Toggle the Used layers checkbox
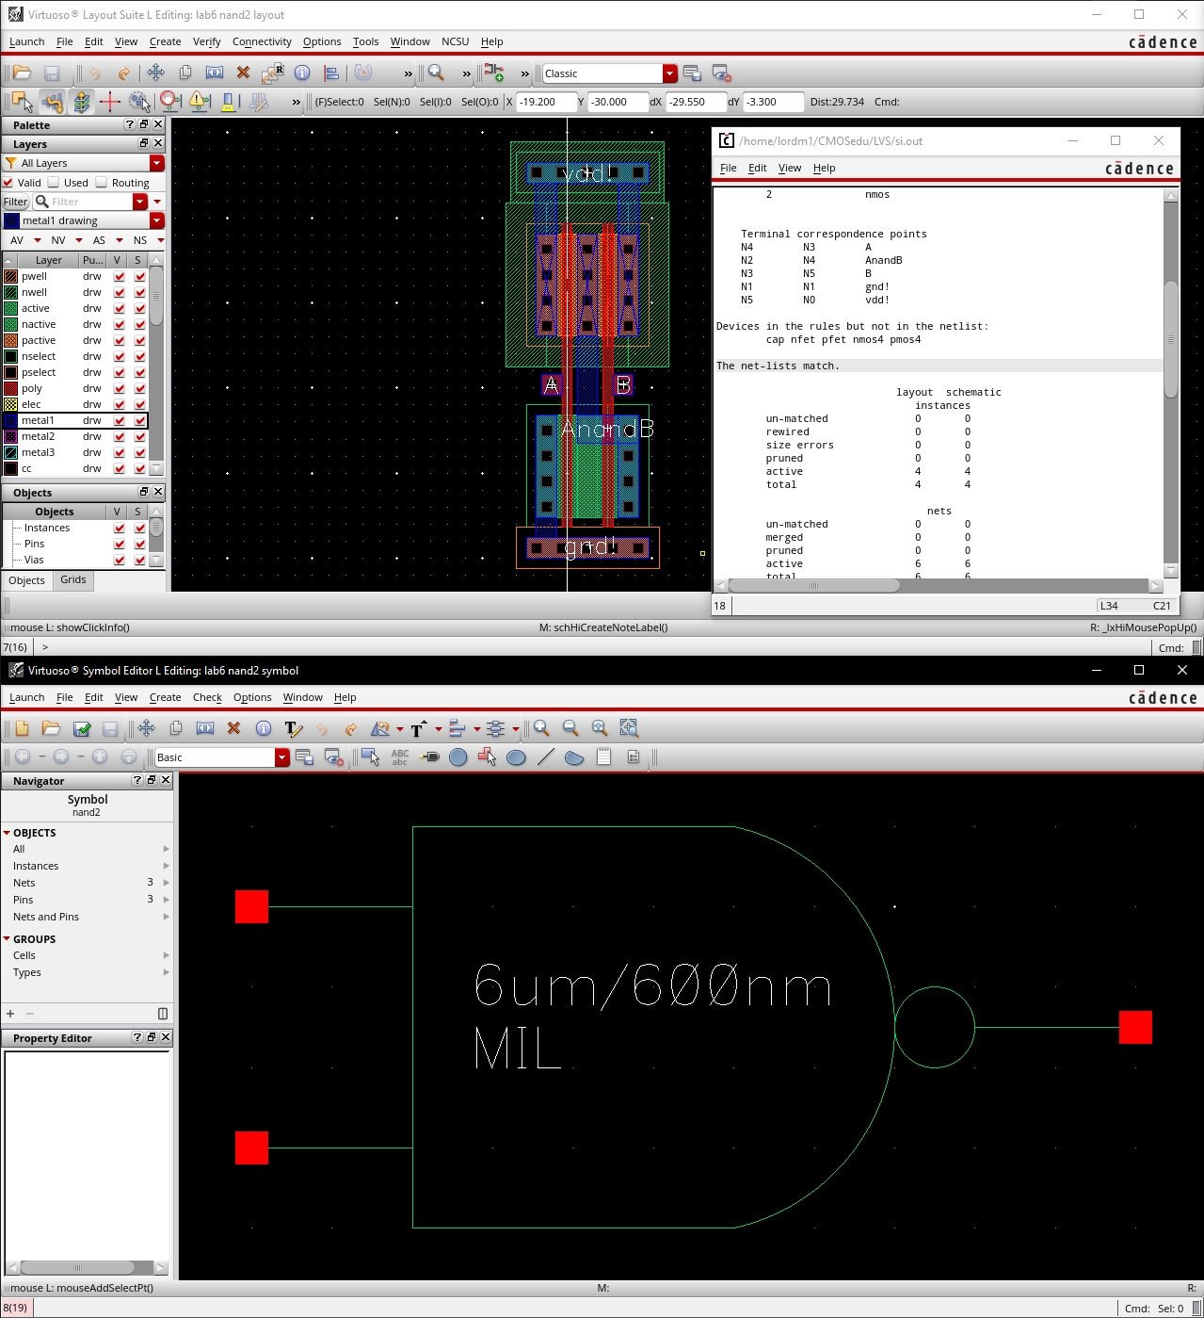The width and height of the screenshot is (1204, 1318). tap(55, 183)
